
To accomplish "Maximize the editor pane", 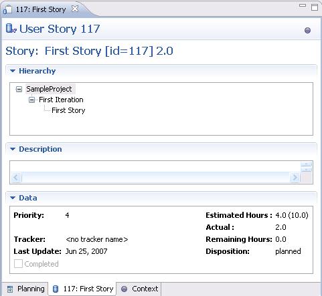I will (x=315, y=7).
